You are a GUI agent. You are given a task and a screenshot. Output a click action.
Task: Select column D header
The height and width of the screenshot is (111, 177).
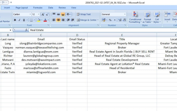(77, 35)
